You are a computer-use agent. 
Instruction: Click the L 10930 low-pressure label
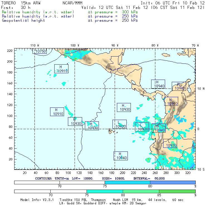(x=170, y=143)
